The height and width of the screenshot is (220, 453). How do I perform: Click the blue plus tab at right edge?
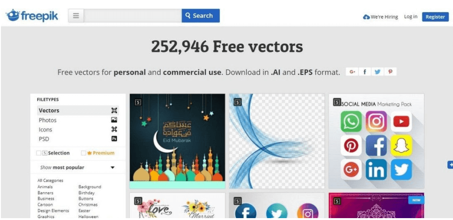450,165
